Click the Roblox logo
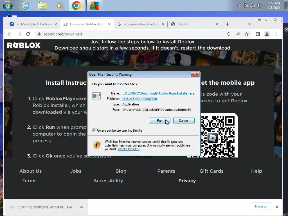288x216 pixels. [x=24, y=45]
